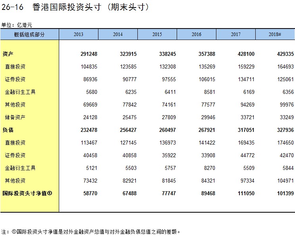Click direct investment value 123585
The image size is (295, 238).
coord(128,67)
